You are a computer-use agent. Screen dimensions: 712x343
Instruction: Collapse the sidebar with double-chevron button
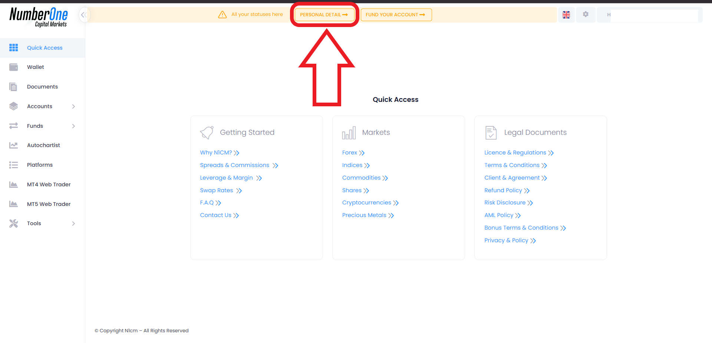tap(84, 15)
